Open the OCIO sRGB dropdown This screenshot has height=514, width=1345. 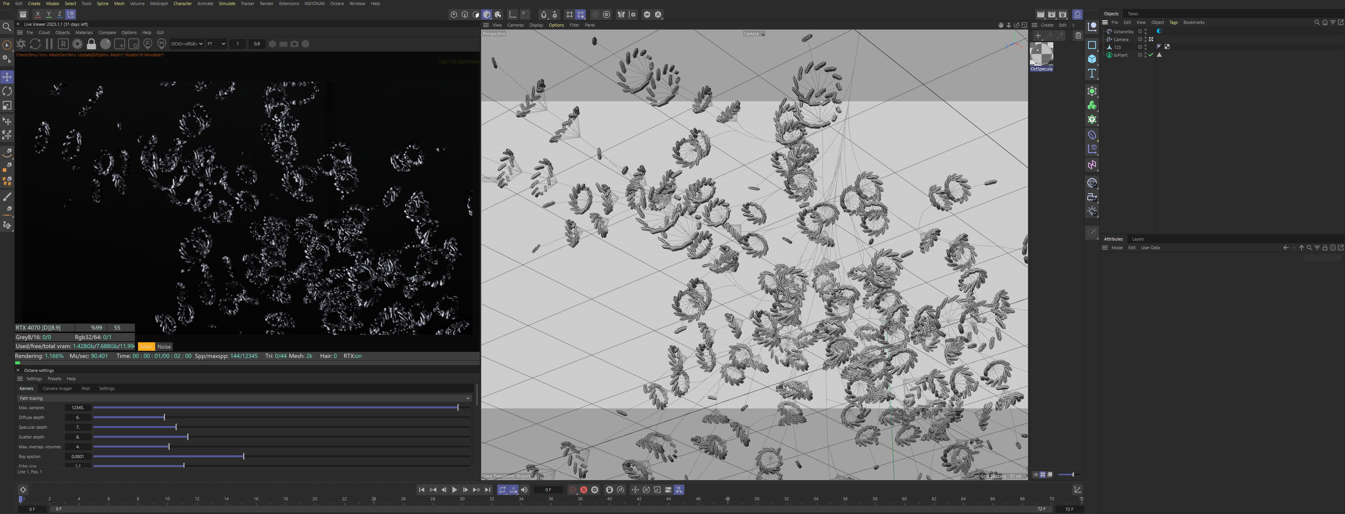(x=187, y=44)
